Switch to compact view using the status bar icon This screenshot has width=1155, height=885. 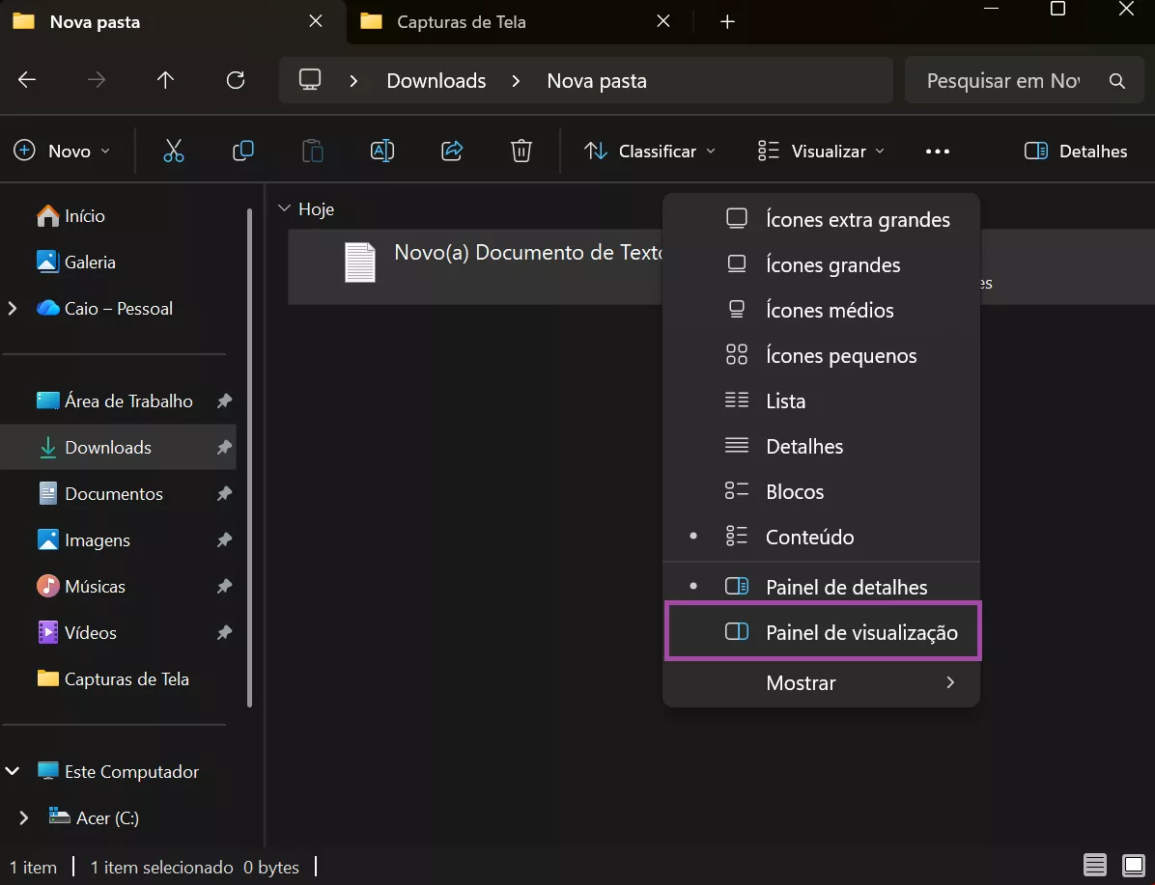(1095, 866)
